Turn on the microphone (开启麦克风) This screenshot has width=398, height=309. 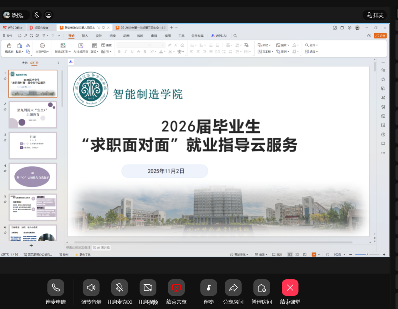click(x=119, y=288)
